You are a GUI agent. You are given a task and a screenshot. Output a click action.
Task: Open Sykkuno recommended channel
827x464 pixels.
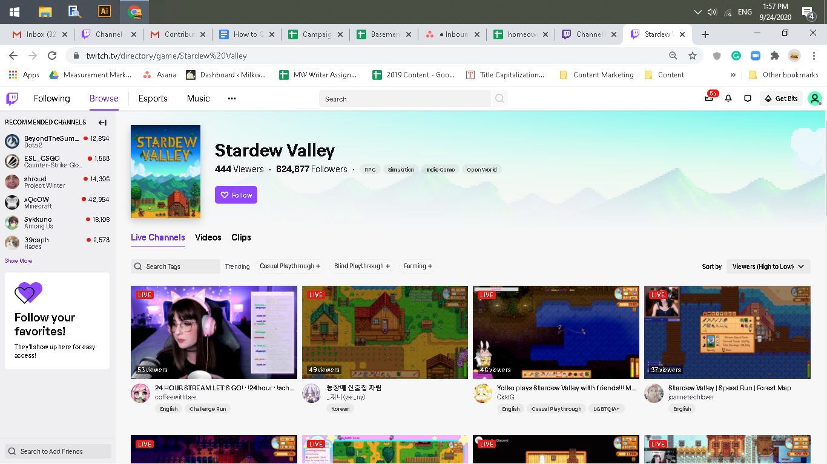(x=58, y=222)
